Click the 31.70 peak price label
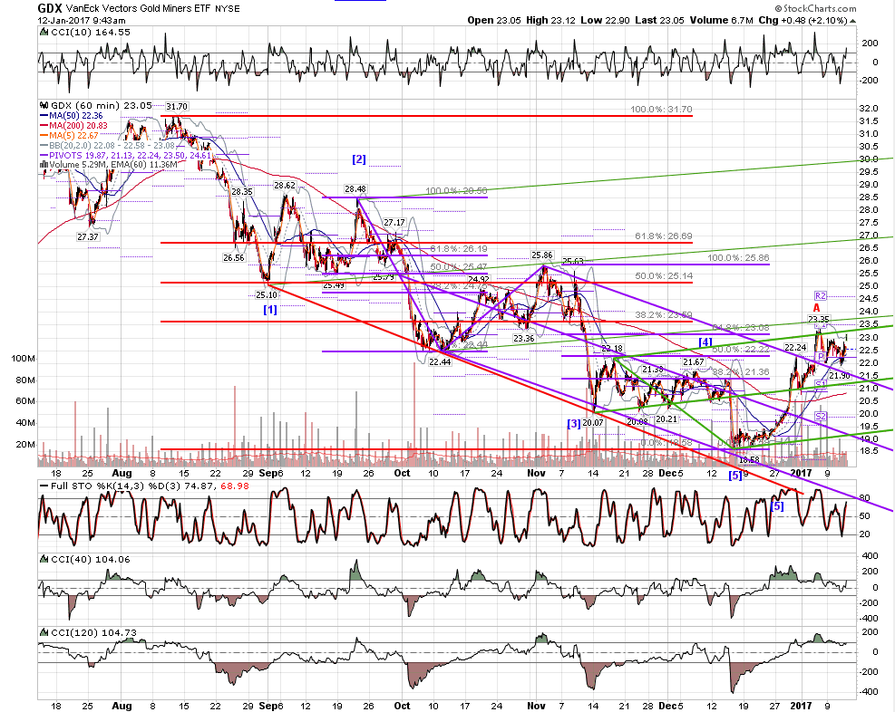This screenshot has height=712, width=895. 177,107
